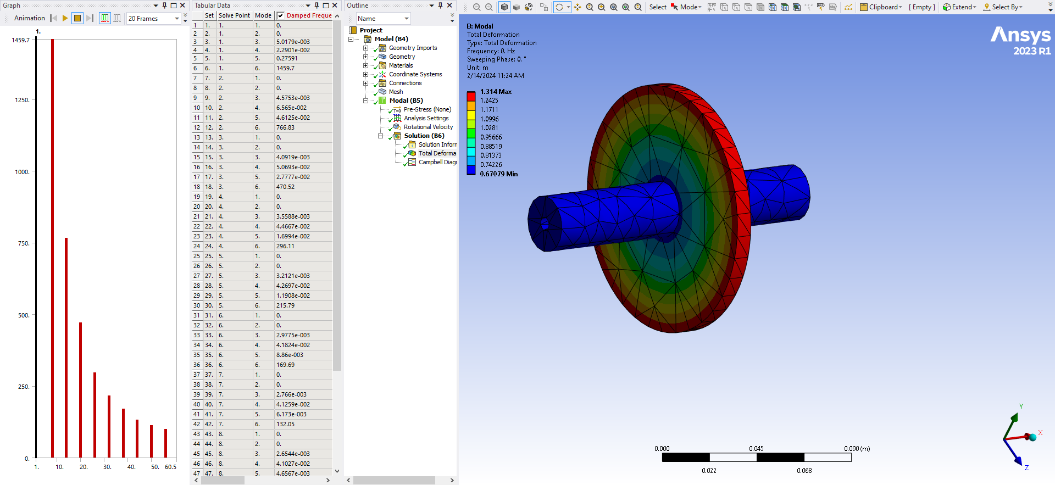Go to the previous animation frame
The width and height of the screenshot is (1055, 485).
pos(54,18)
